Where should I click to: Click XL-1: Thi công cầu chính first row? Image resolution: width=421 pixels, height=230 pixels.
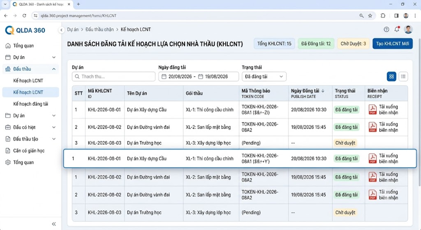[209, 110]
